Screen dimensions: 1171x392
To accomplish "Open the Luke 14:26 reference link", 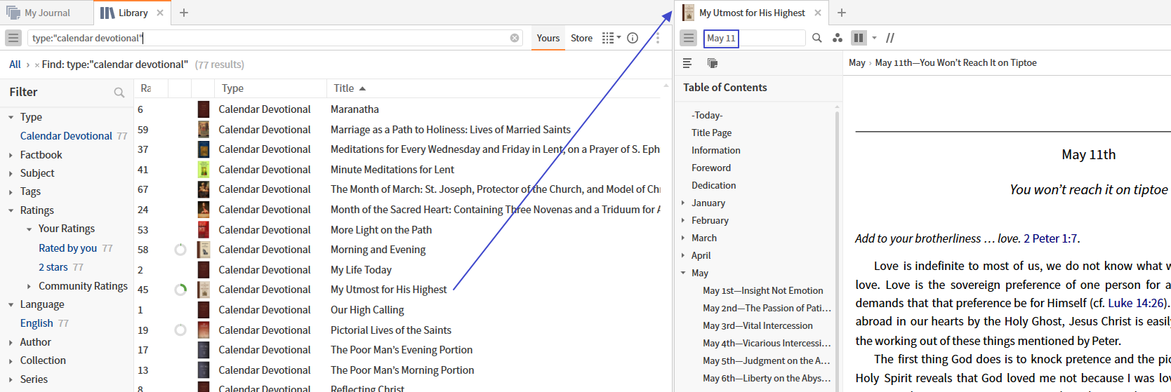I will pyautogui.click(x=1137, y=303).
